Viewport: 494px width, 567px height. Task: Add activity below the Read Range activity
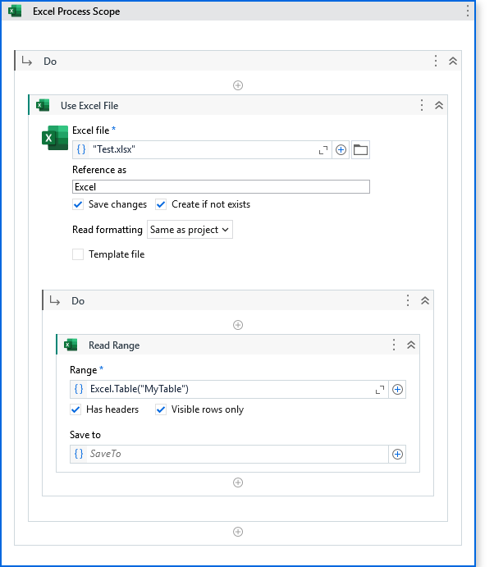pyautogui.click(x=238, y=482)
